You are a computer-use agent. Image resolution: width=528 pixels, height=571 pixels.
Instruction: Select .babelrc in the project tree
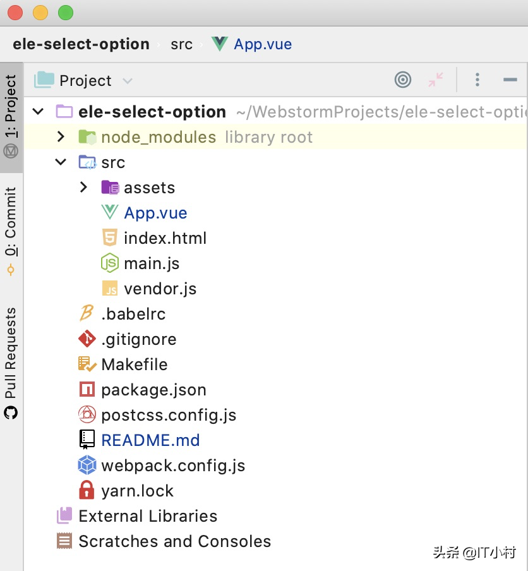point(133,314)
